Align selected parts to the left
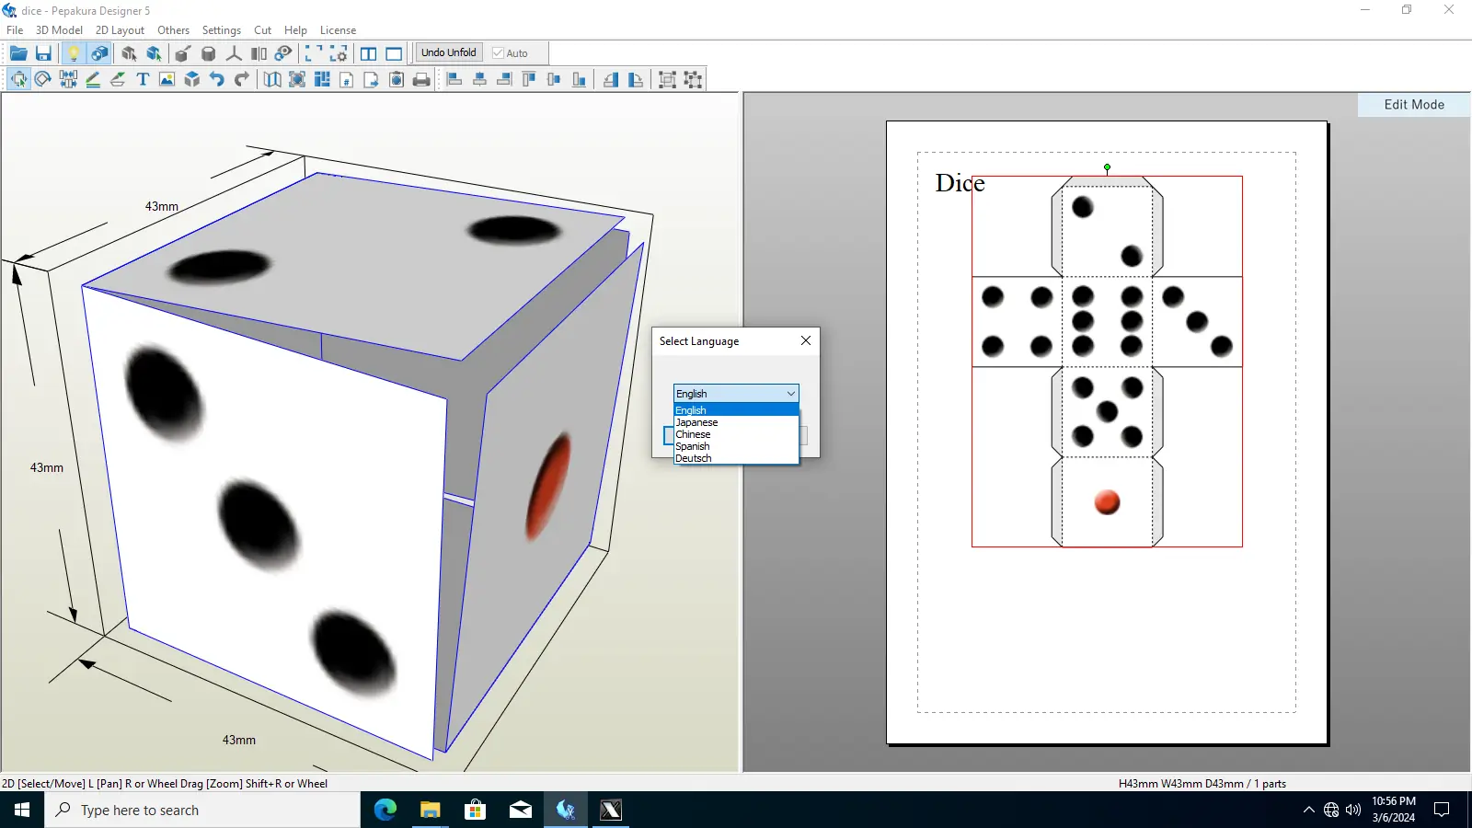Image resolution: width=1472 pixels, height=828 pixels. (x=454, y=79)
